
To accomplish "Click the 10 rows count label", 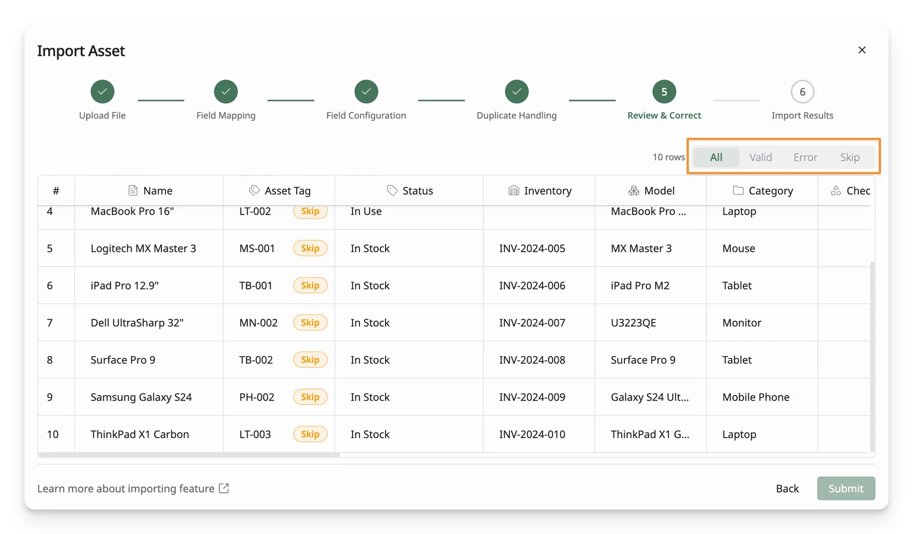I will tap(669, 157).
